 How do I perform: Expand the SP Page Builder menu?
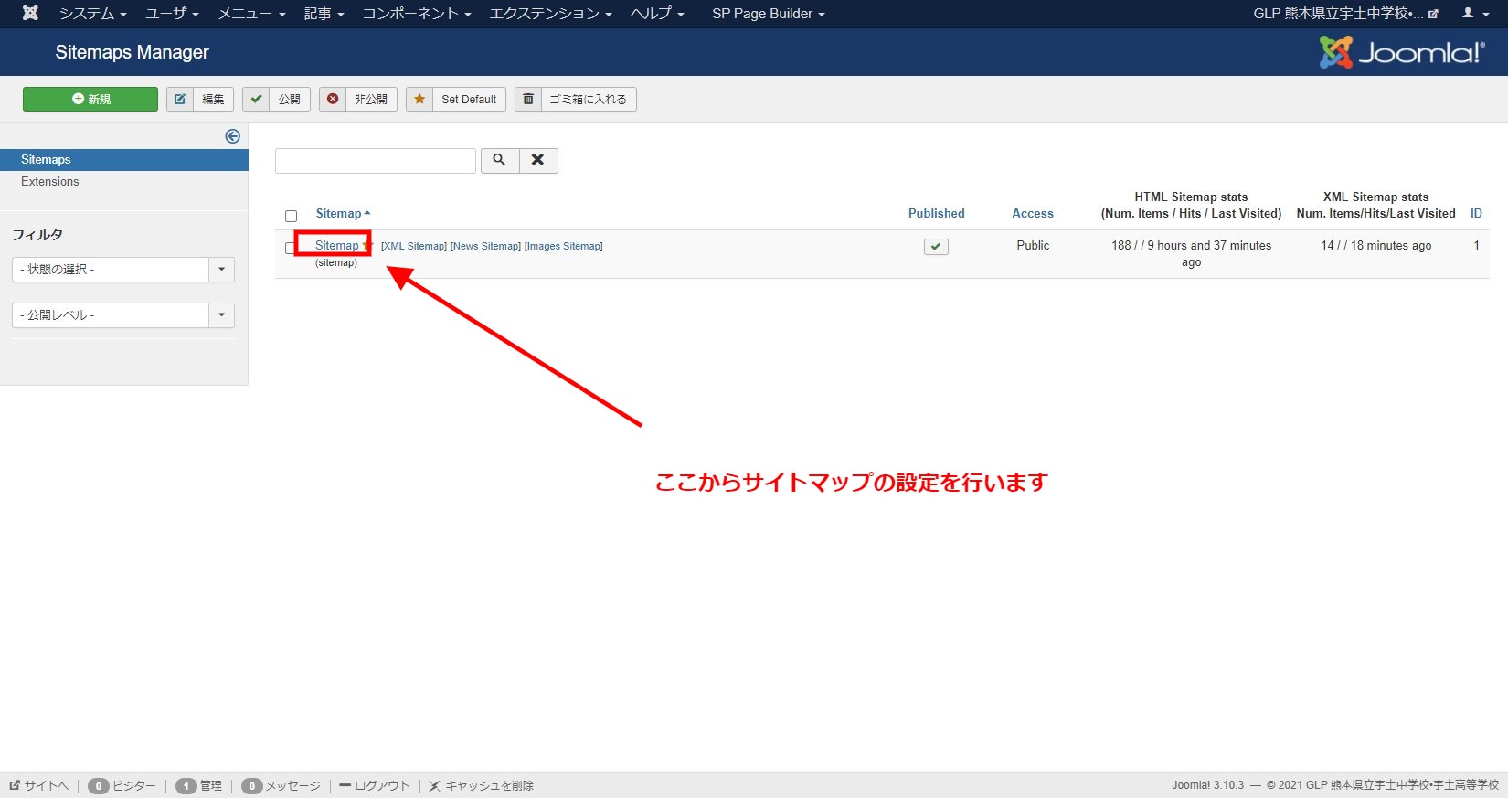tap(768, 14)
